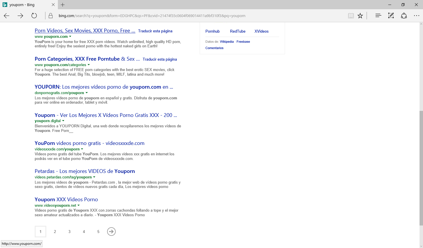The width and height of the screenshot is (423, 248).
Task: Click green URL text 'www.videosyouporn.net'
Action: 55,206
